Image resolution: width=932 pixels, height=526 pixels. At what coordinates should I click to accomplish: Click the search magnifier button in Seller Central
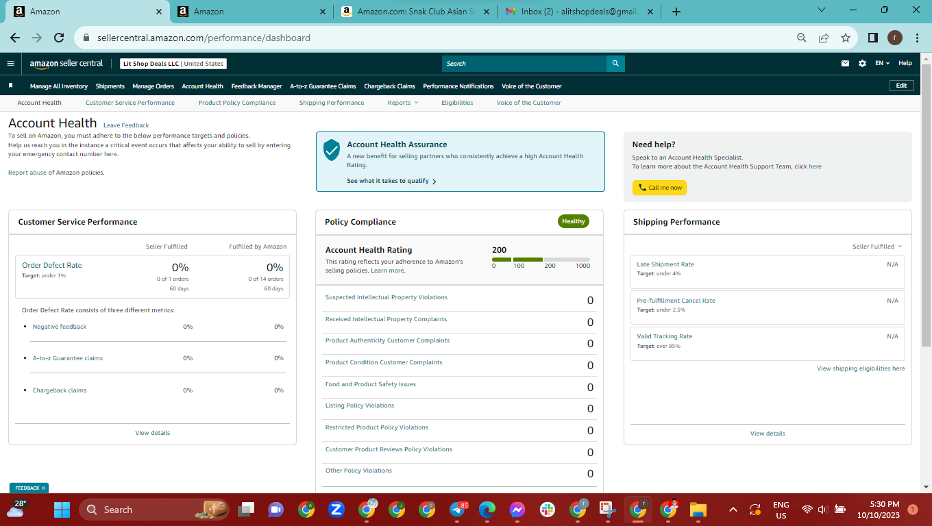coord(615,64)
